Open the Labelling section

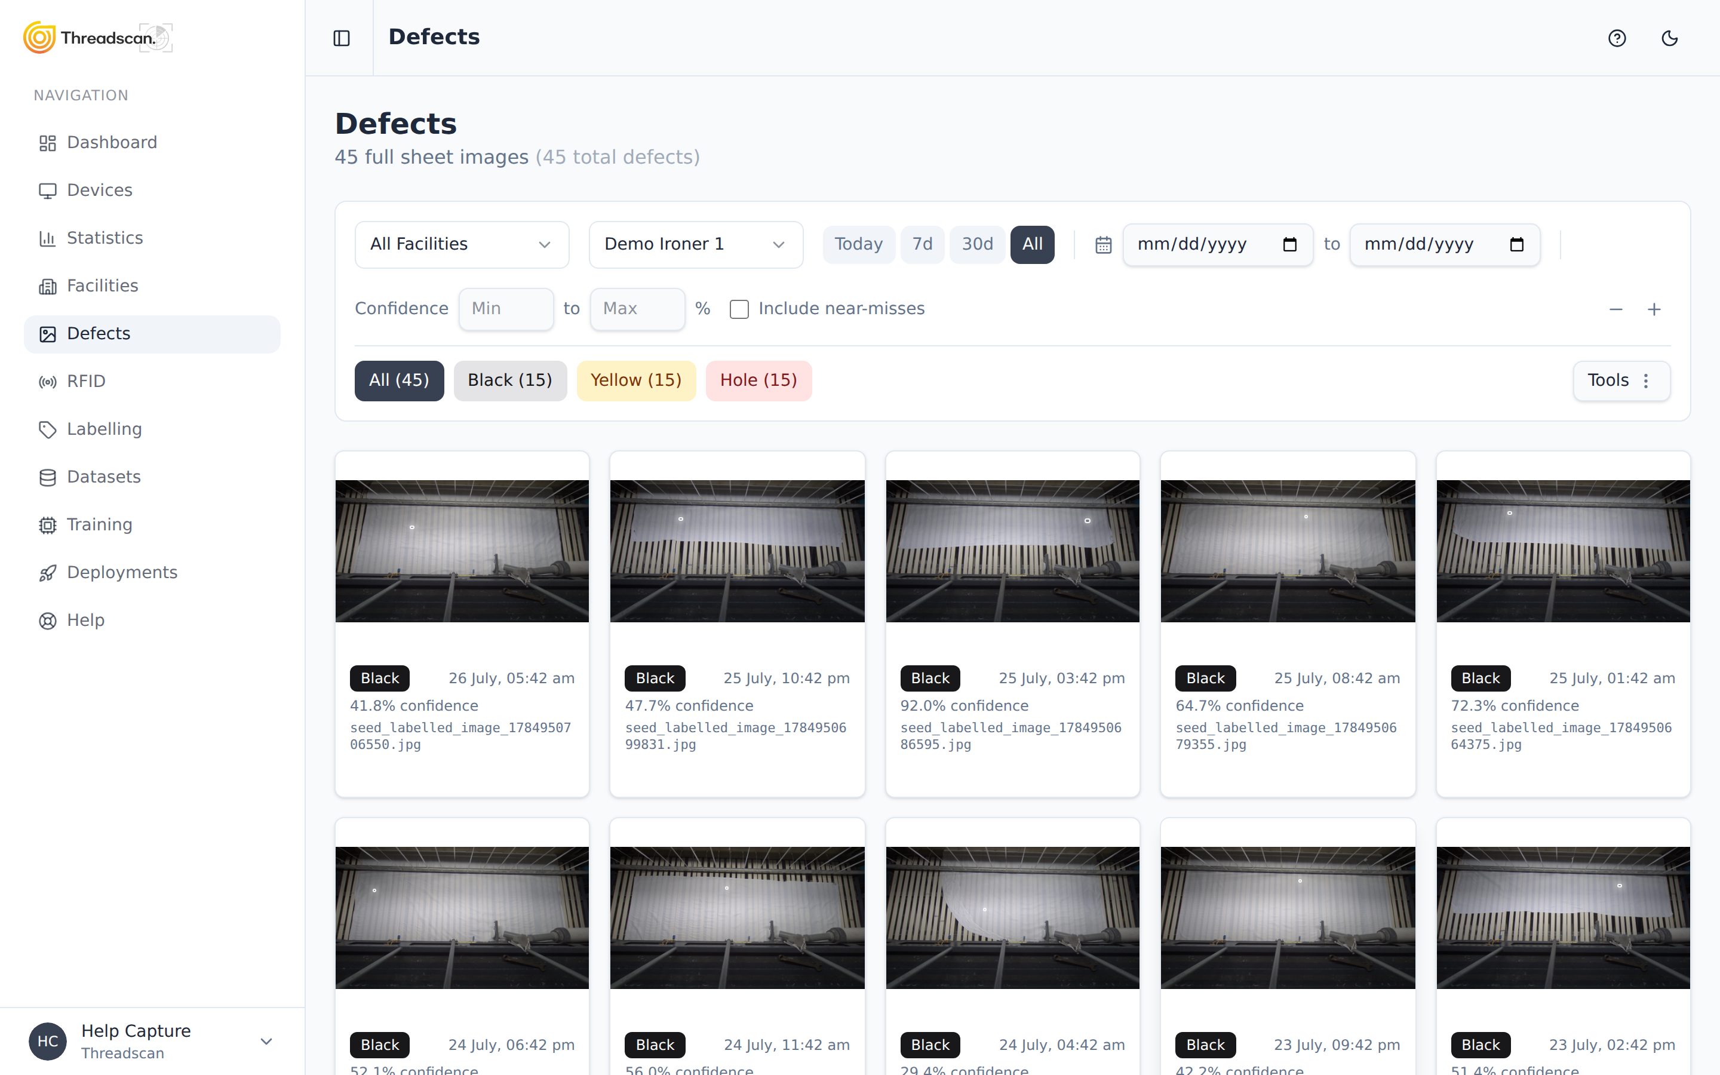click(152, 429)
